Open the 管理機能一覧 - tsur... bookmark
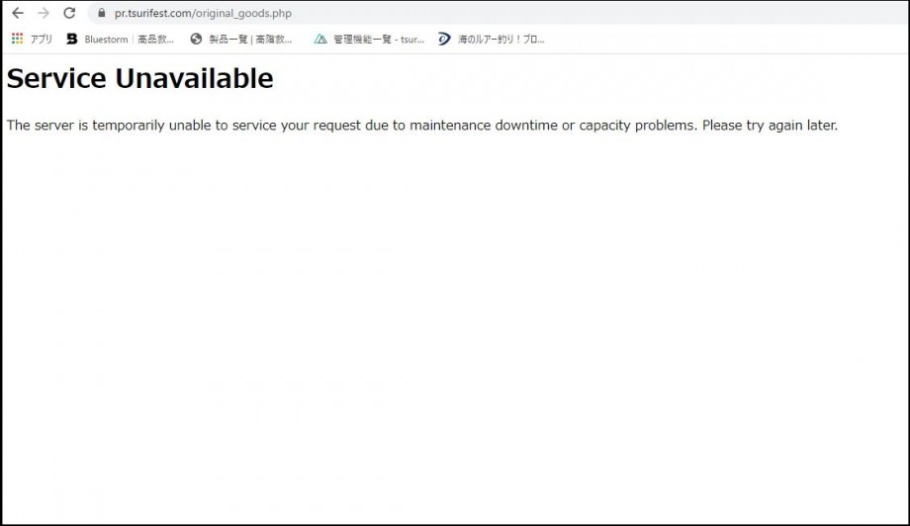The width and height of the screenshot is (910, 526). [x=369, y=39]
